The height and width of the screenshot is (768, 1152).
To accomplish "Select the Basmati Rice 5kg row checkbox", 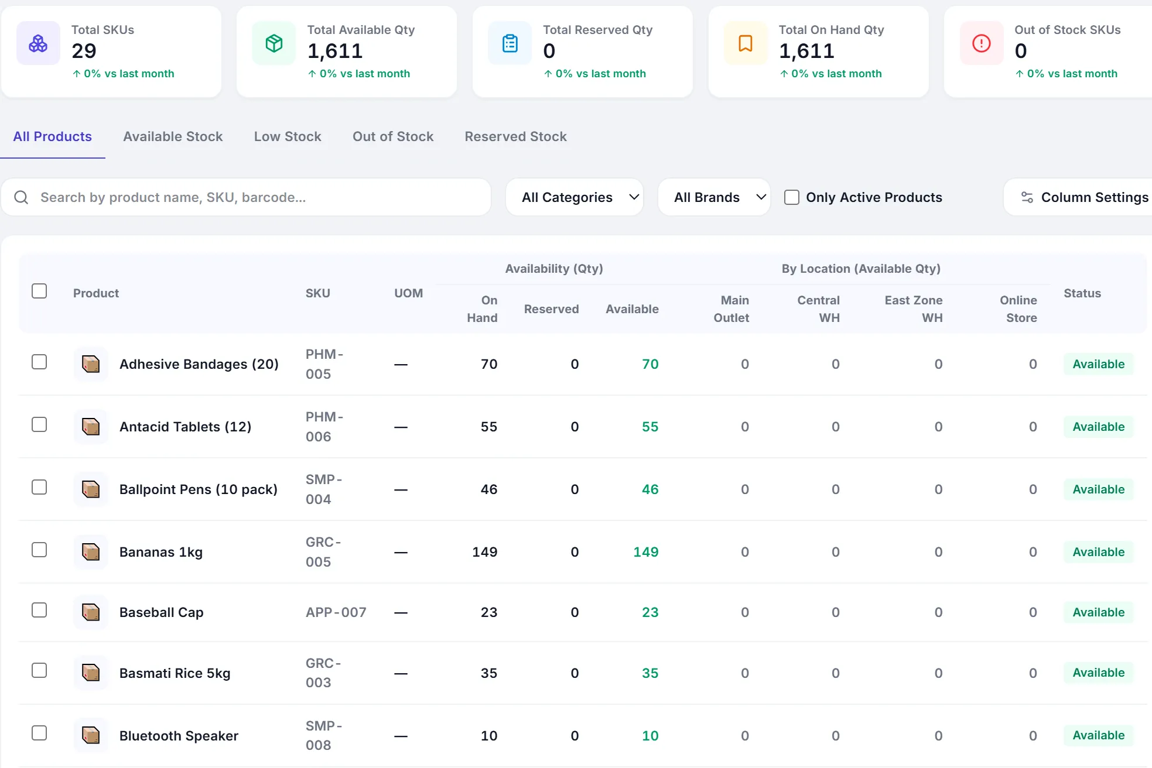I will [39, 670].
